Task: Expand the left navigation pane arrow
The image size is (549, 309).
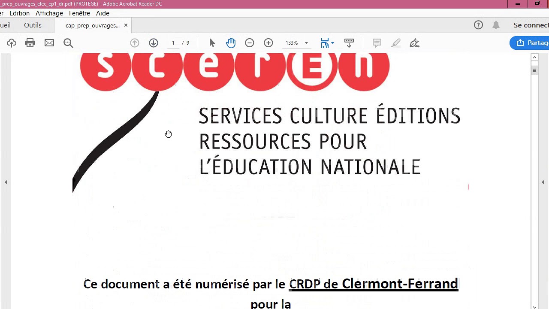Action: point(6,182)
